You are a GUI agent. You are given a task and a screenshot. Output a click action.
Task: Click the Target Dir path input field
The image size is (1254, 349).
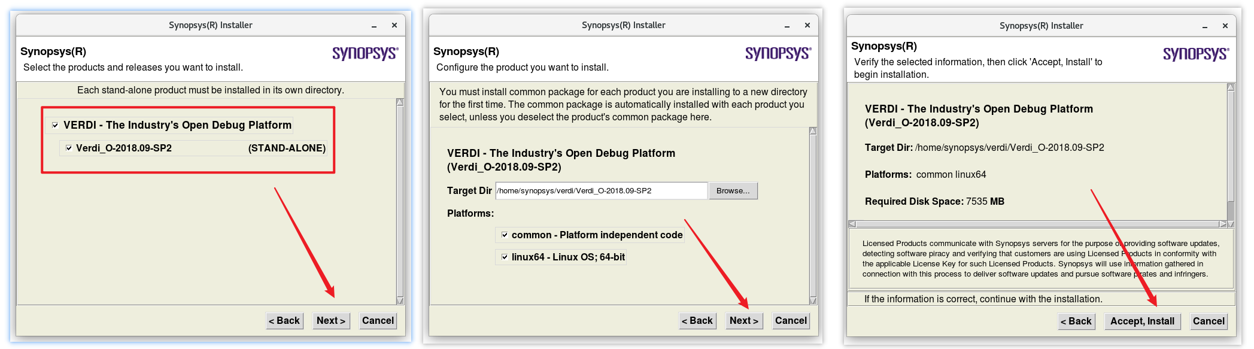(x=601, y=191)
